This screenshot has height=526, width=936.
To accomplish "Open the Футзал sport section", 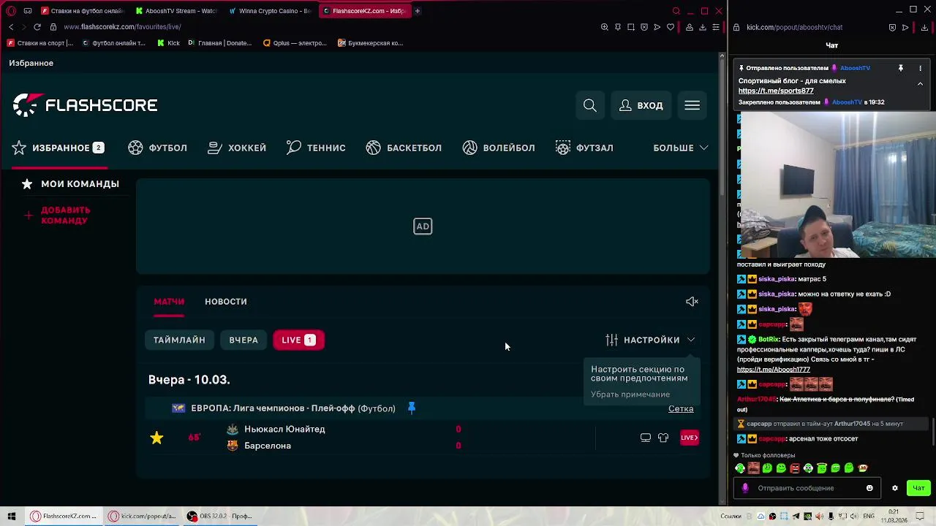I will coord(584,148).
